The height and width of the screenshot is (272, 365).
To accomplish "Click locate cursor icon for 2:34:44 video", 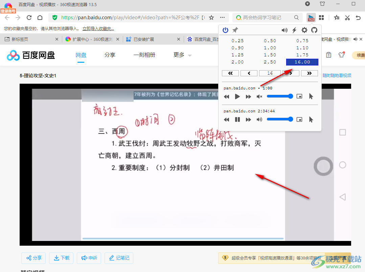I will pos(311,119).
